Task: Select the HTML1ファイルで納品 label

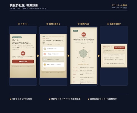Action: pyautogui.click(x=120, y=8)
